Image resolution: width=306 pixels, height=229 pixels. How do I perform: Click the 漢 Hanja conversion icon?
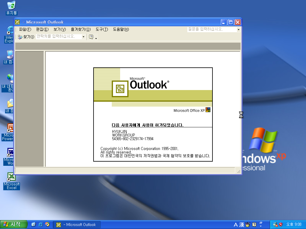pos(241,225)
